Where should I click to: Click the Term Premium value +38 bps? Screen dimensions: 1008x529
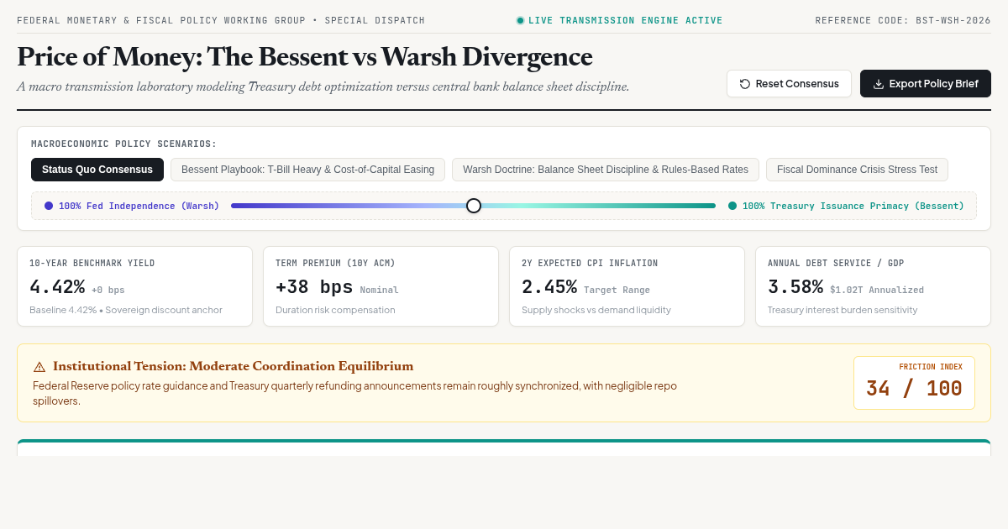coord(314,287)
